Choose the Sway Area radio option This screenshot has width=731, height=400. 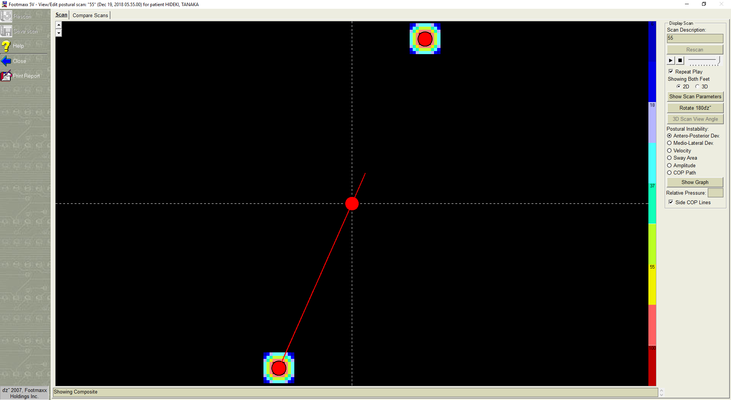669,158
